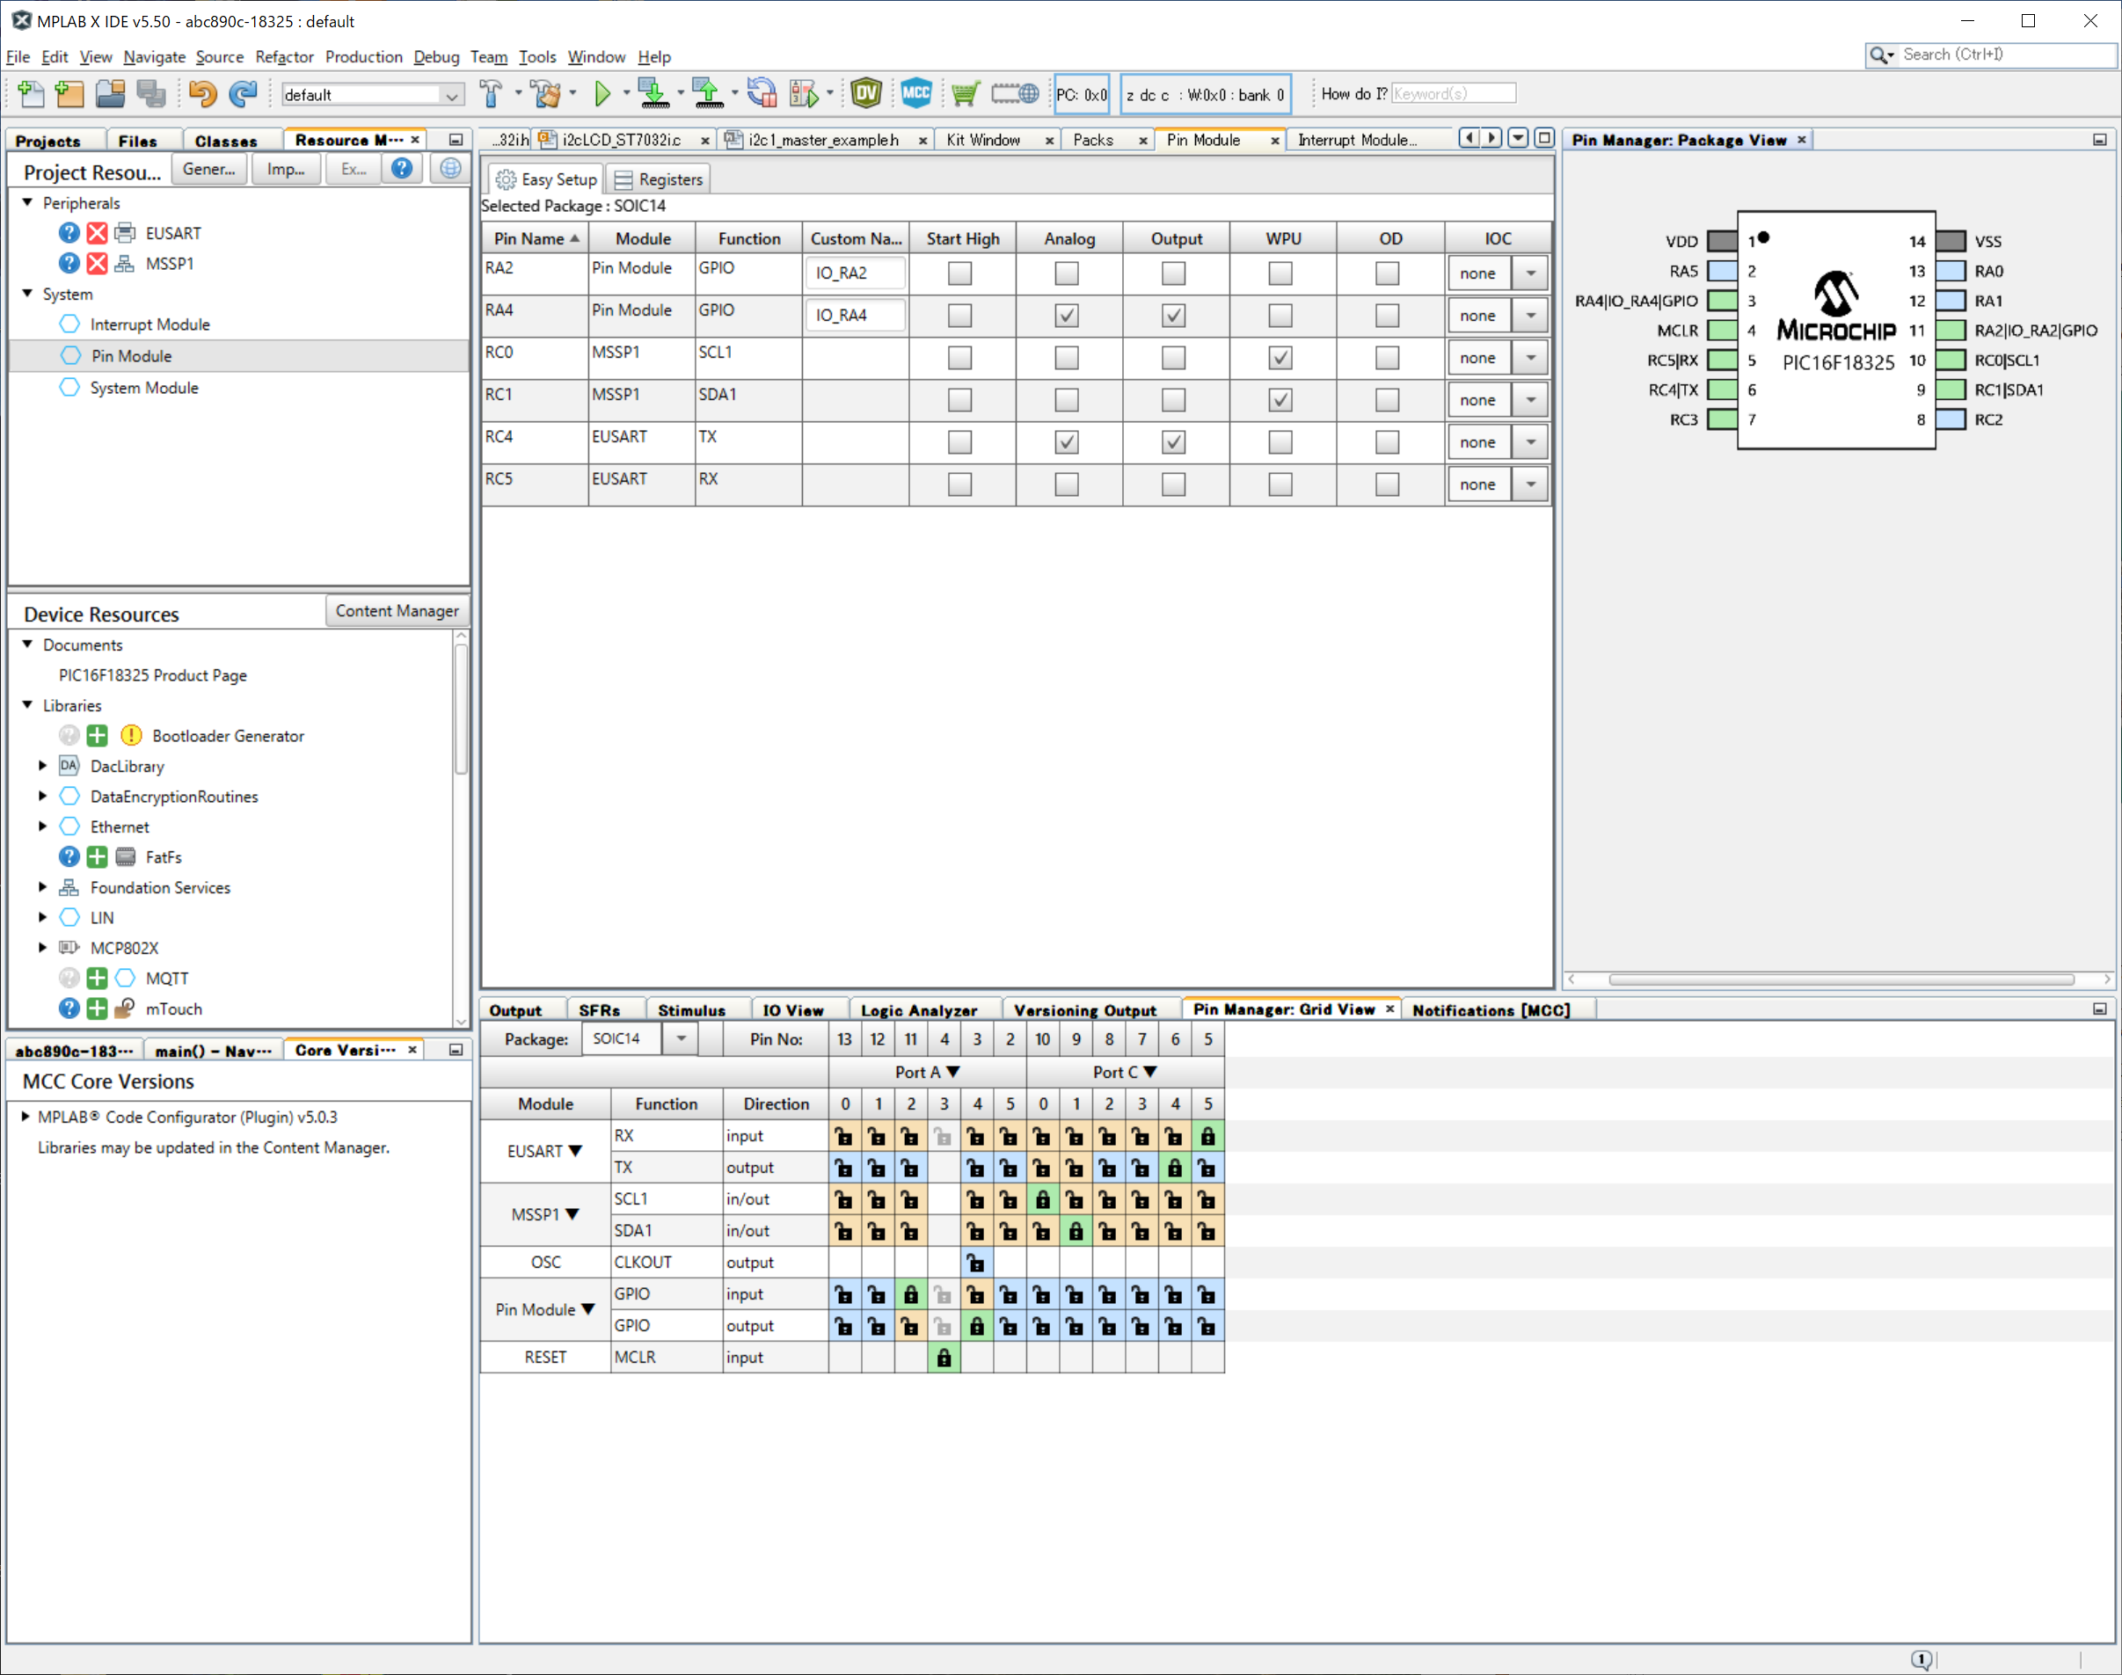The image size is (2122, 1675).
Task: Click the Open Project folder icon
Action: pos(110,94)
